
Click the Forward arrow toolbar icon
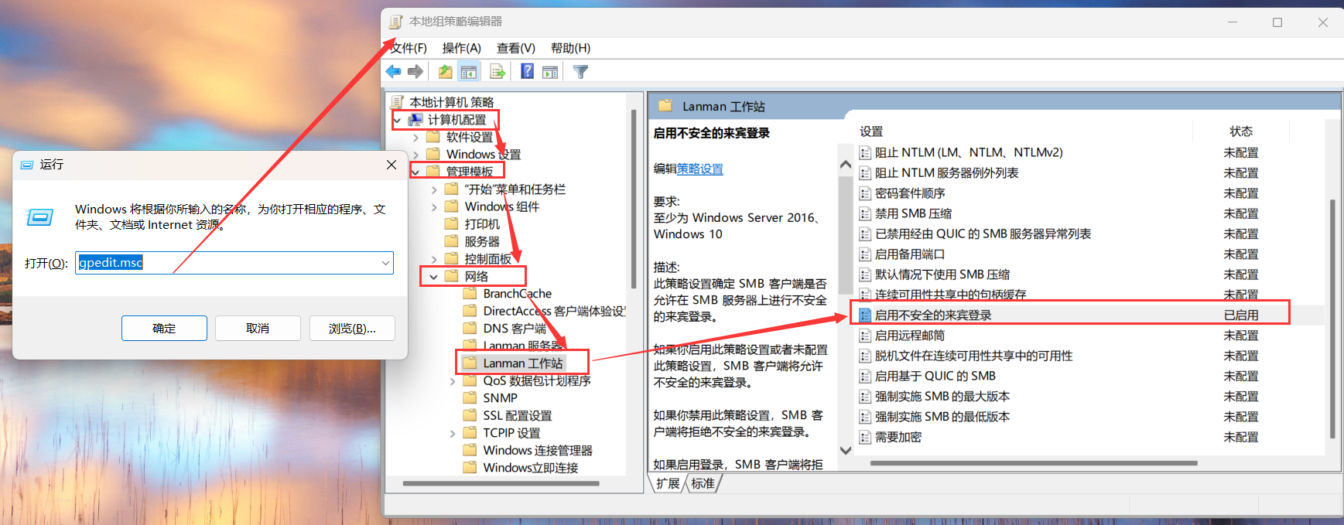(416, 72)
